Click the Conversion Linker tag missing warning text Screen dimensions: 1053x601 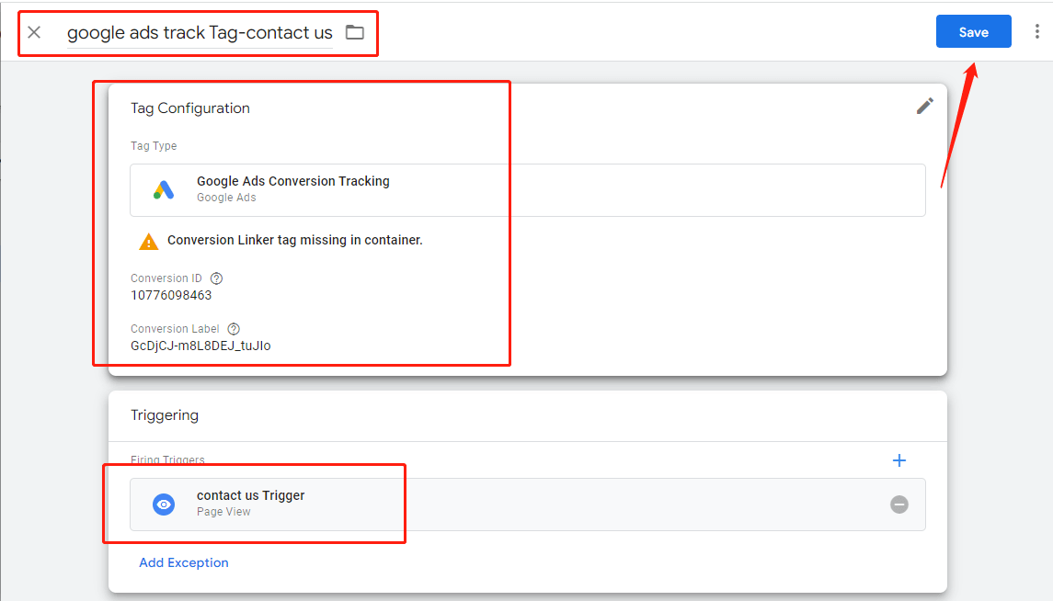point(295,240)
